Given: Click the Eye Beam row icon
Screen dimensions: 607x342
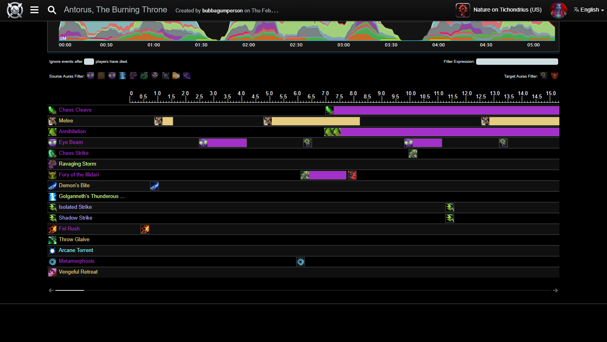Looking at the screenshot, I should click(52, 142).
